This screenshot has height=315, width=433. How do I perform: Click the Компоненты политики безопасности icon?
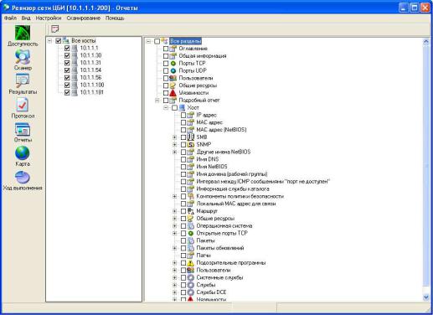191,196
